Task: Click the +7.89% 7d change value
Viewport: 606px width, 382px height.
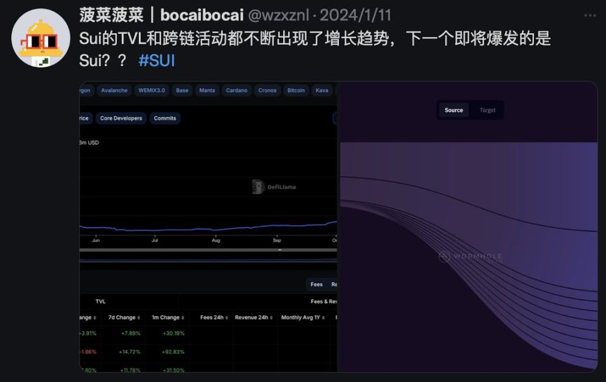Action: tap(130, 333)
